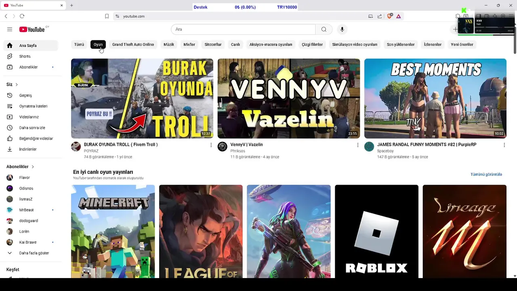Open the create plus button
This screenshot has width=517, height=291.
click(455, 29)
